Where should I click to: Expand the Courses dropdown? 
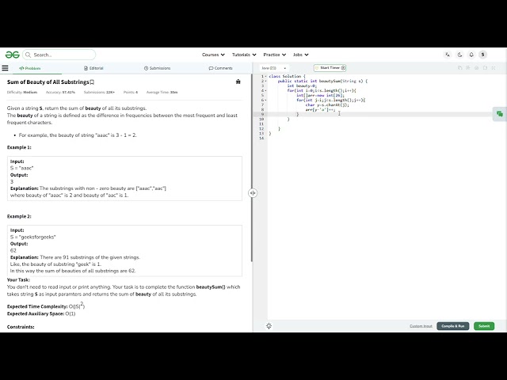(213, 55)
